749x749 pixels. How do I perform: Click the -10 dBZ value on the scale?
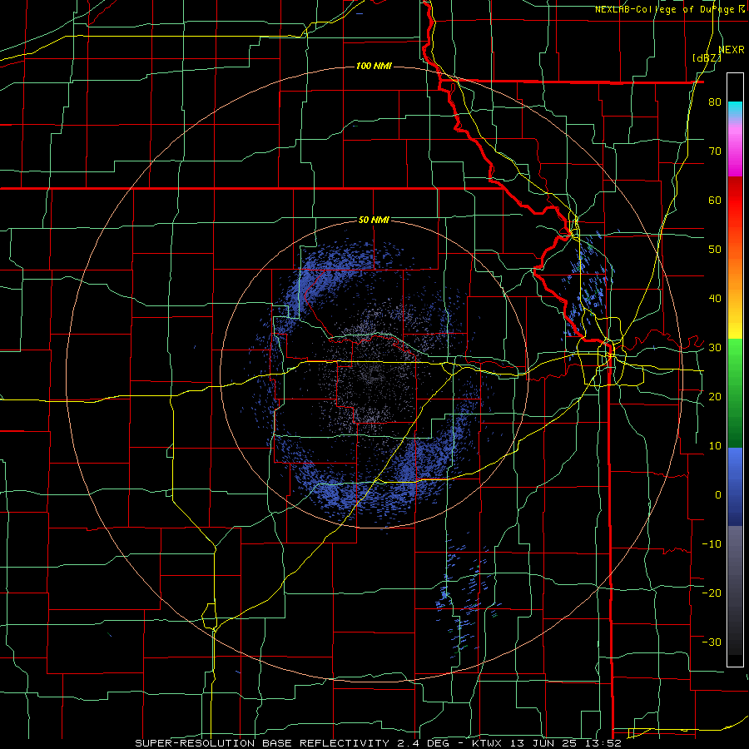pyautogui.click(x=712, y=543)
